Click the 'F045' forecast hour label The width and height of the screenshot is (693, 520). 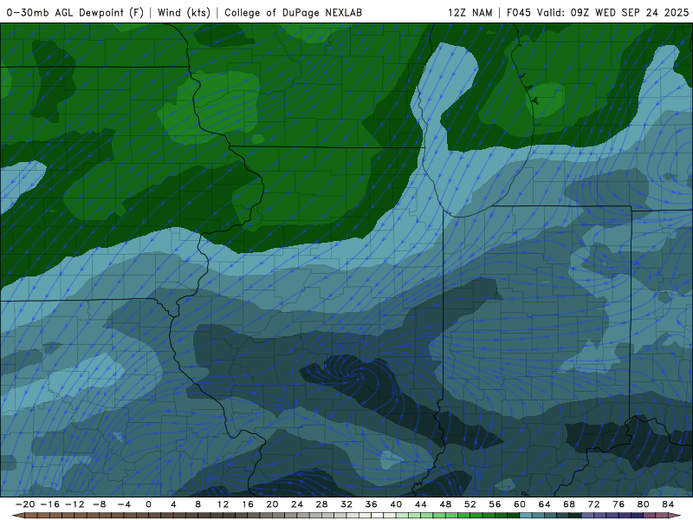tap(518, 12)
